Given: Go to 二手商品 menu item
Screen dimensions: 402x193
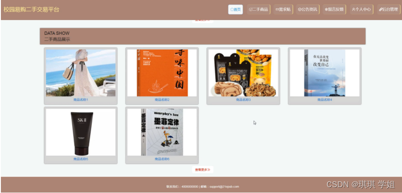Looking at the screenshot, I should (258, 9).
